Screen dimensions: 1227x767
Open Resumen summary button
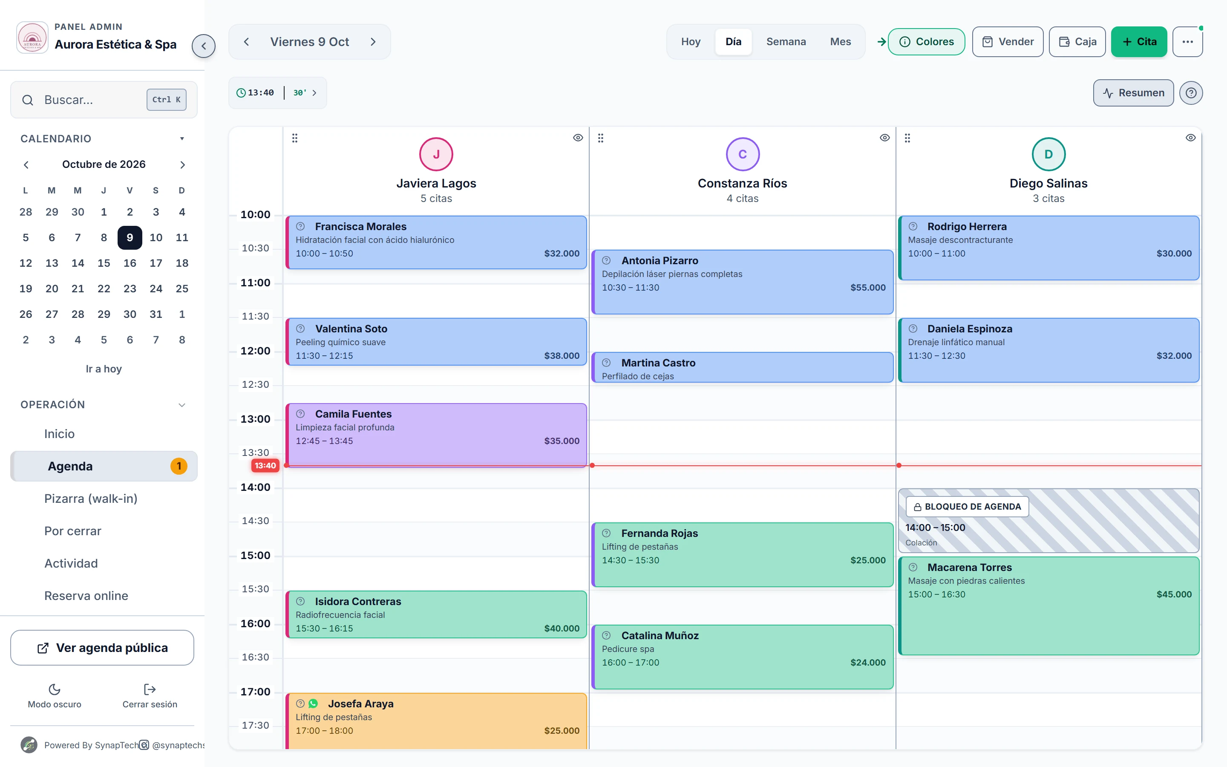[x=1133, y=93]
